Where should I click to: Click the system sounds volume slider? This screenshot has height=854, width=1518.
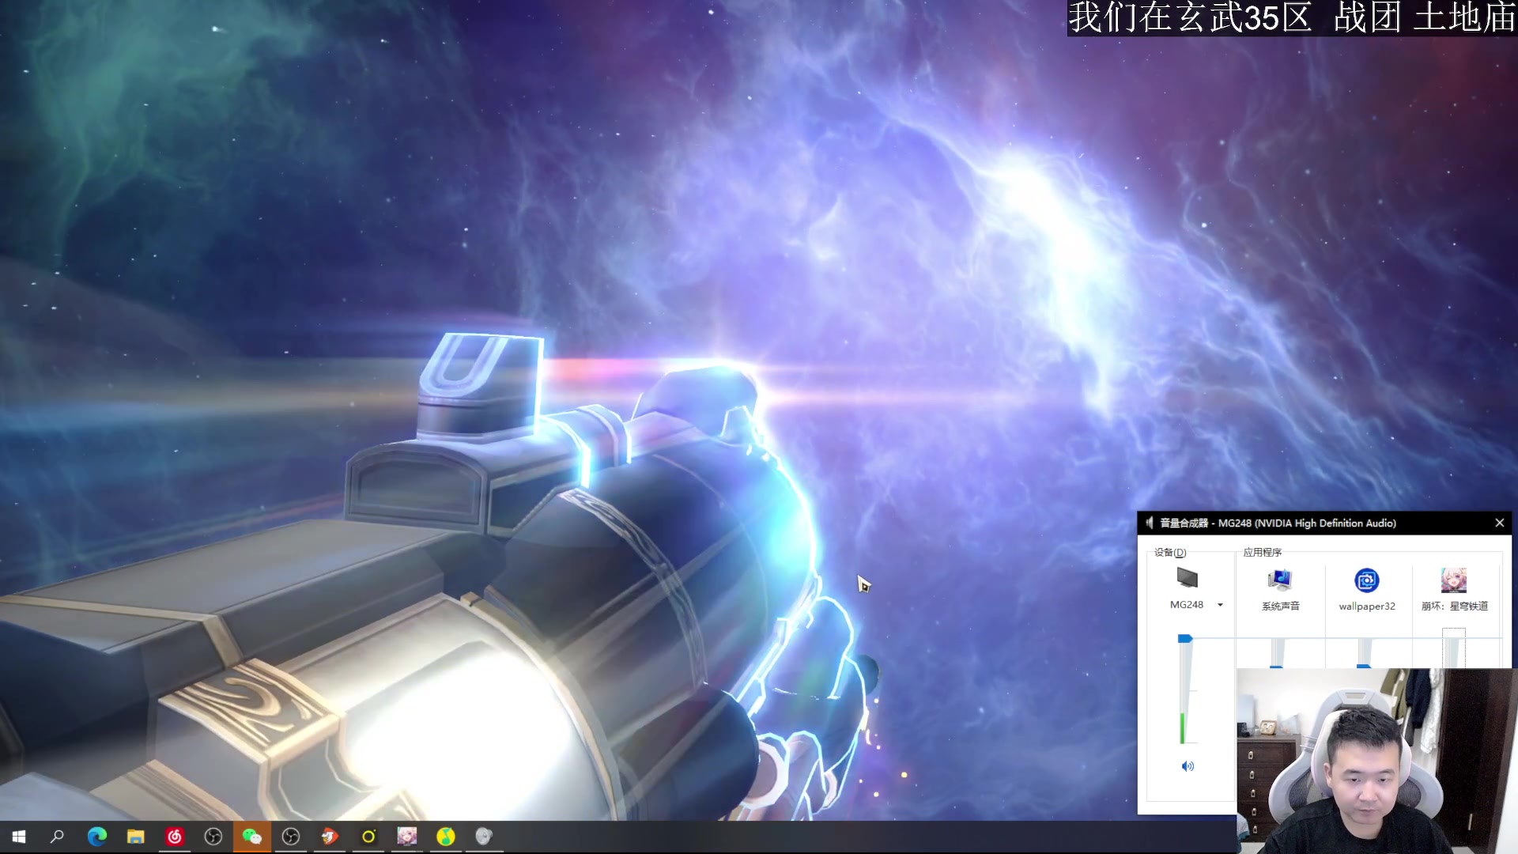coord(1277,653)
